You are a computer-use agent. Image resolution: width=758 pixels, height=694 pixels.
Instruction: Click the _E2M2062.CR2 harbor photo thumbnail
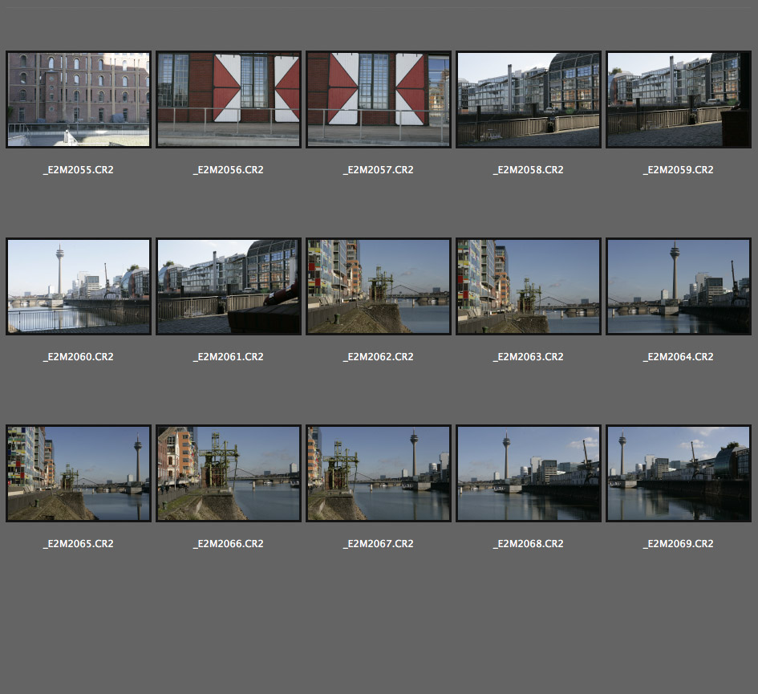point(378,286)
